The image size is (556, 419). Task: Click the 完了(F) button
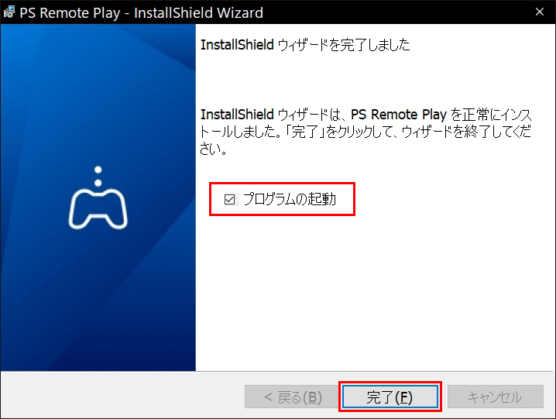click(x=390, y=397)
